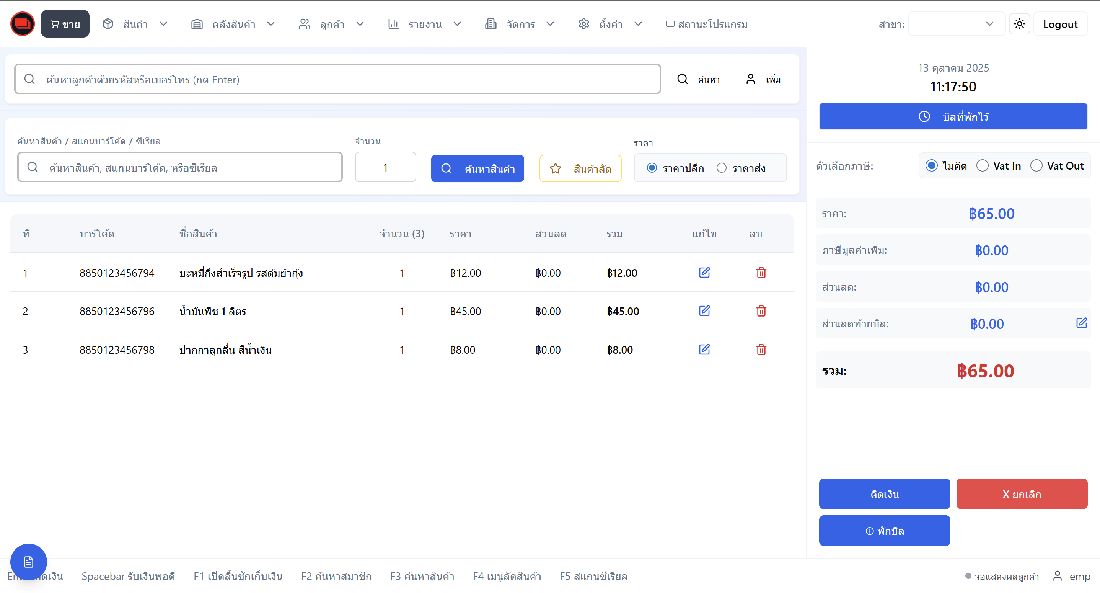Screen dimensions: 1100x593
Task: Open the floating document round button
Action: point(29,562)
